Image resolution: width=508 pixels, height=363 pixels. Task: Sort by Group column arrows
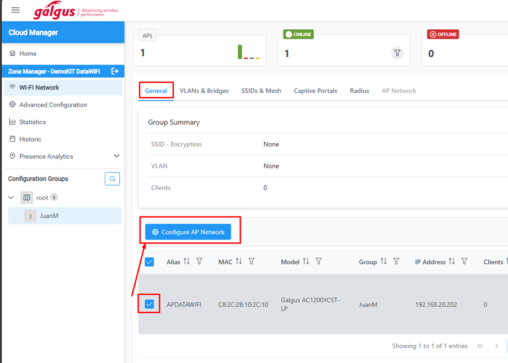coord(383,262)
